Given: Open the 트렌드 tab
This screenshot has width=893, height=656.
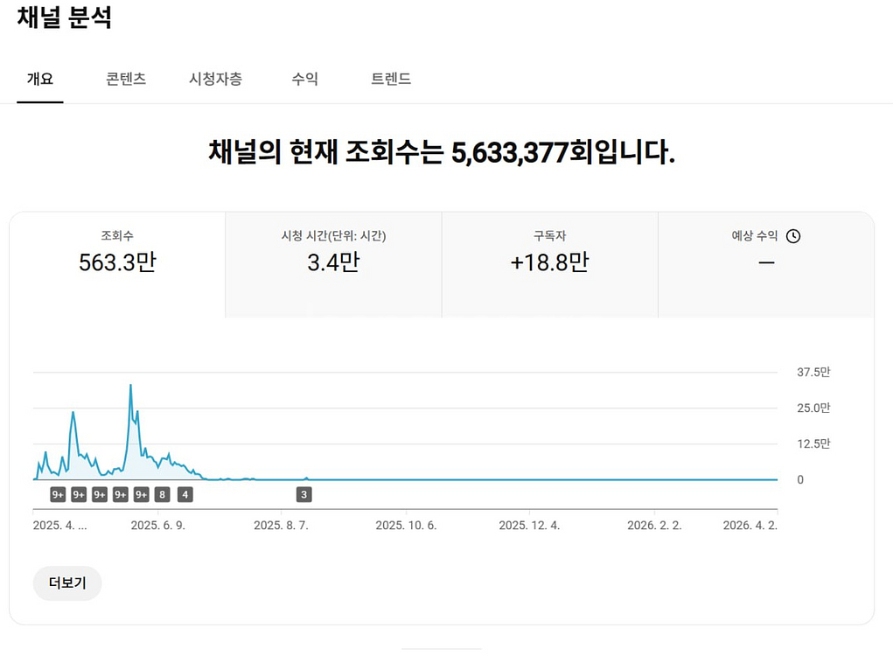Looking at the screenshot, I should [391, 79].
